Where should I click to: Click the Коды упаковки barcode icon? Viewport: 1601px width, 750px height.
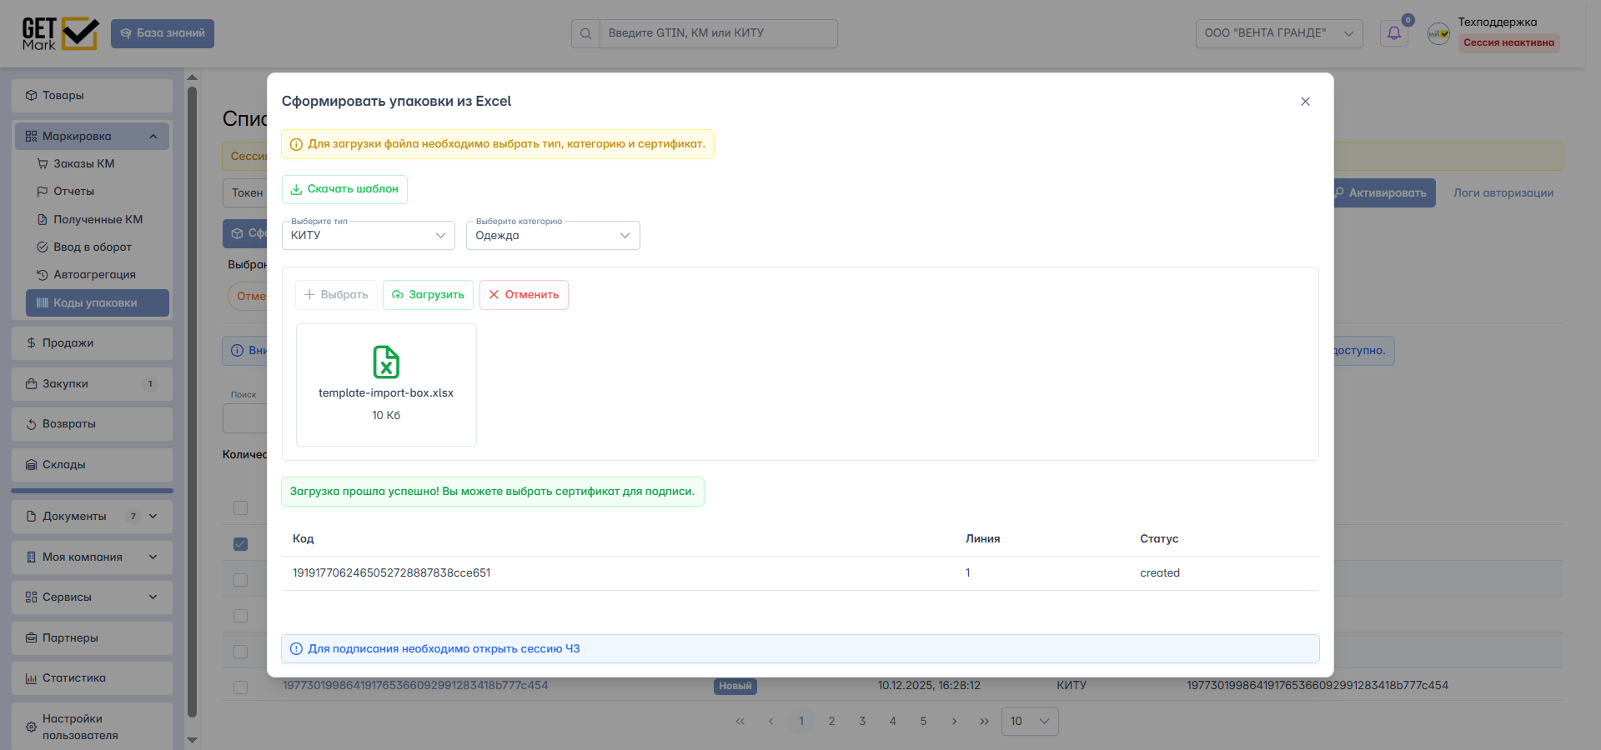coord(43,303)
